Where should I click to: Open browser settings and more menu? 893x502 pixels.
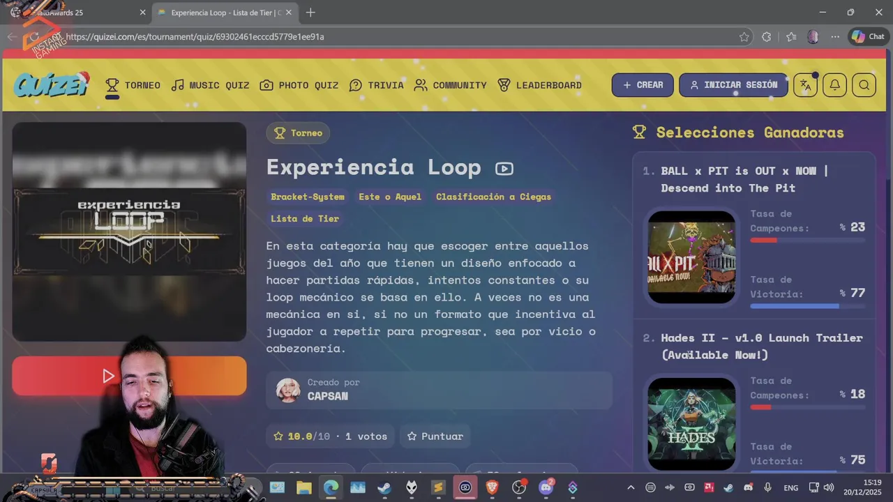coord(835,37)
